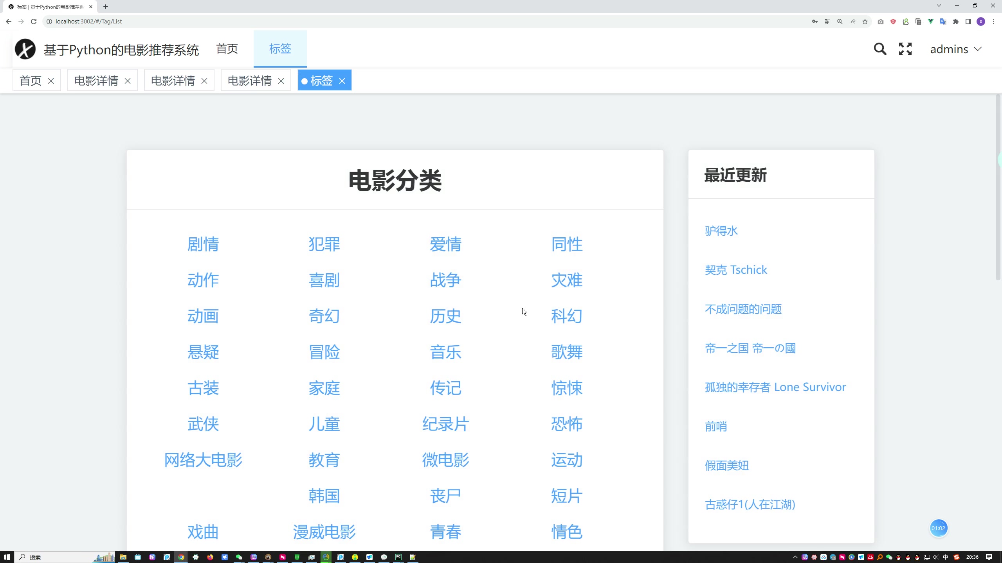
Task: Open the 剧情 category
Action: coord(203,244)
